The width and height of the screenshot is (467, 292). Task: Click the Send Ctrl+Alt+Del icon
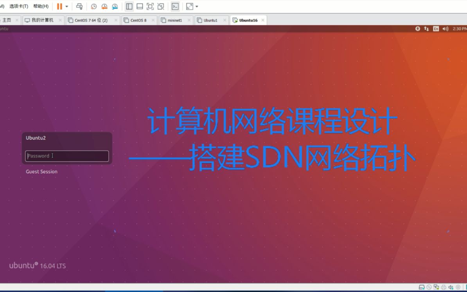(79, 7)
